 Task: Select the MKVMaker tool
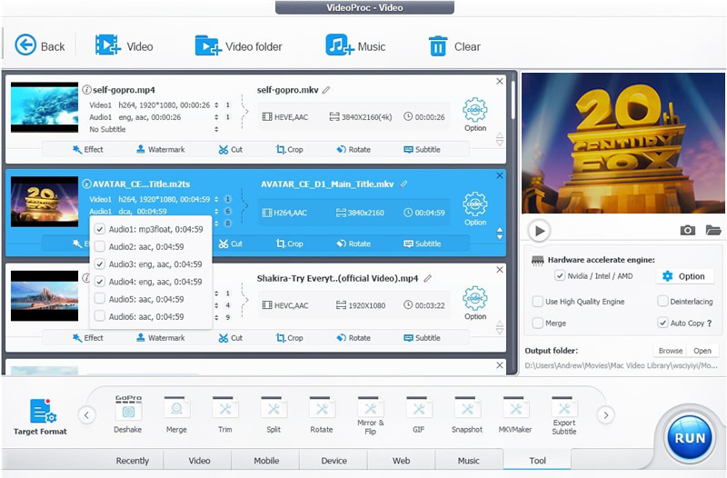pyautogui.click(x=515, y=414)
